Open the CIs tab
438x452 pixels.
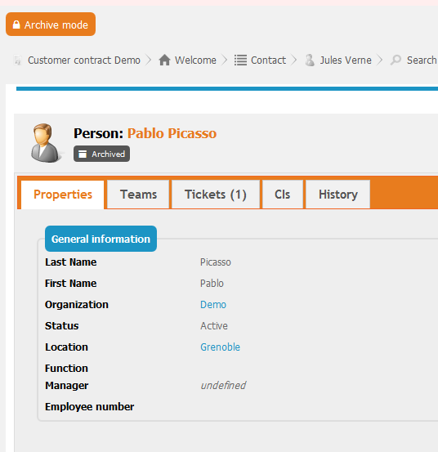point(283,195)
